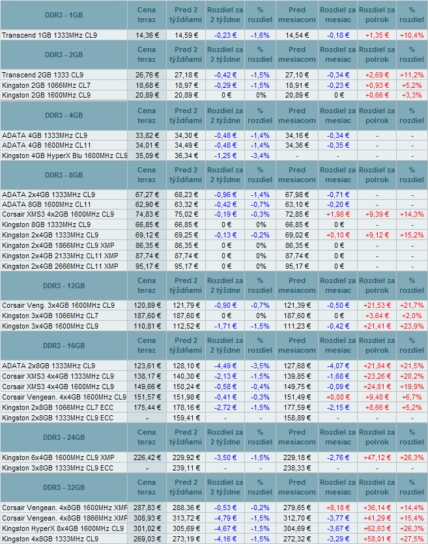Click the DDR3 - 32GB section header
Viewport: 428px width, 544px height.
[64, 487]
